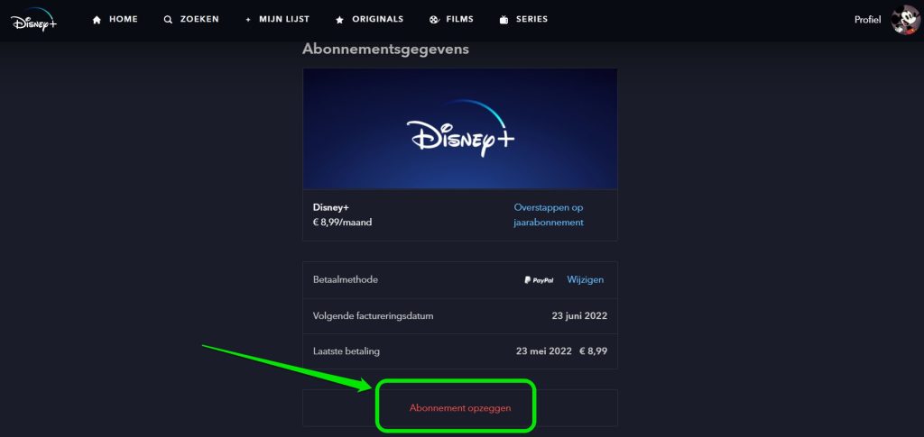
Task: Click the star icon next to ORIGINALS
Action: 339,20
